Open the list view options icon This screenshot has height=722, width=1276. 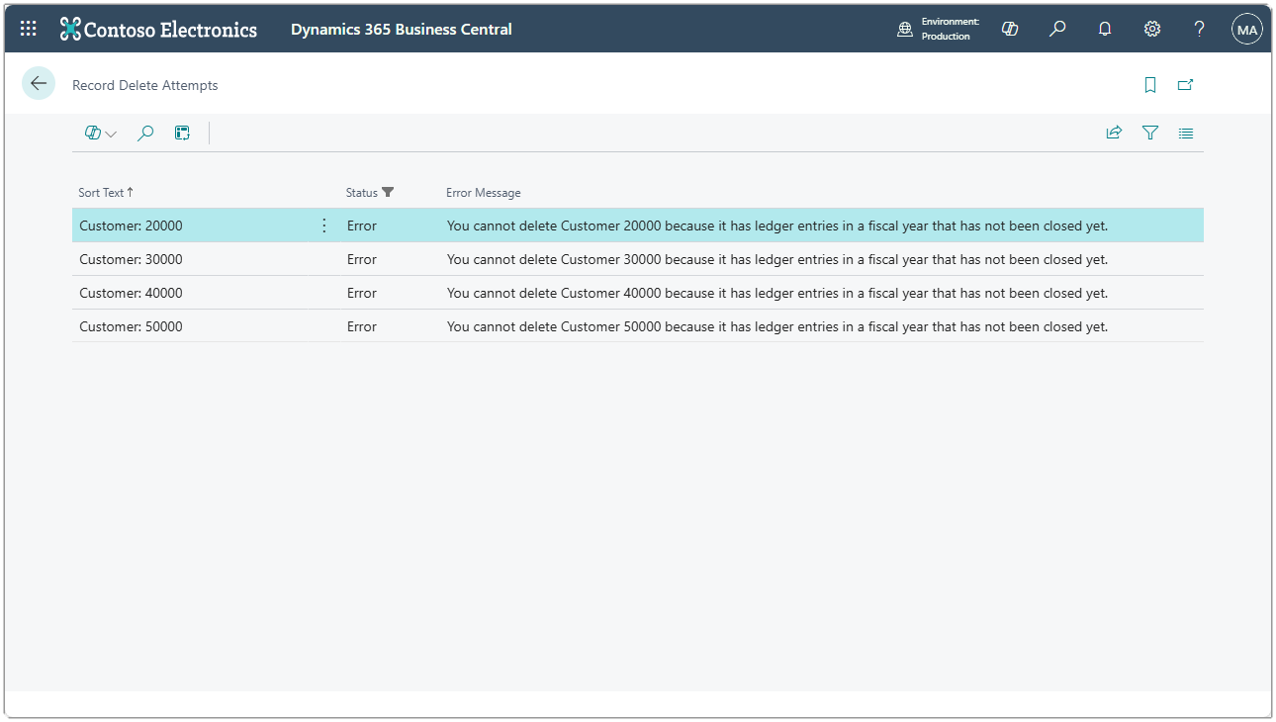pos(1185,133)
